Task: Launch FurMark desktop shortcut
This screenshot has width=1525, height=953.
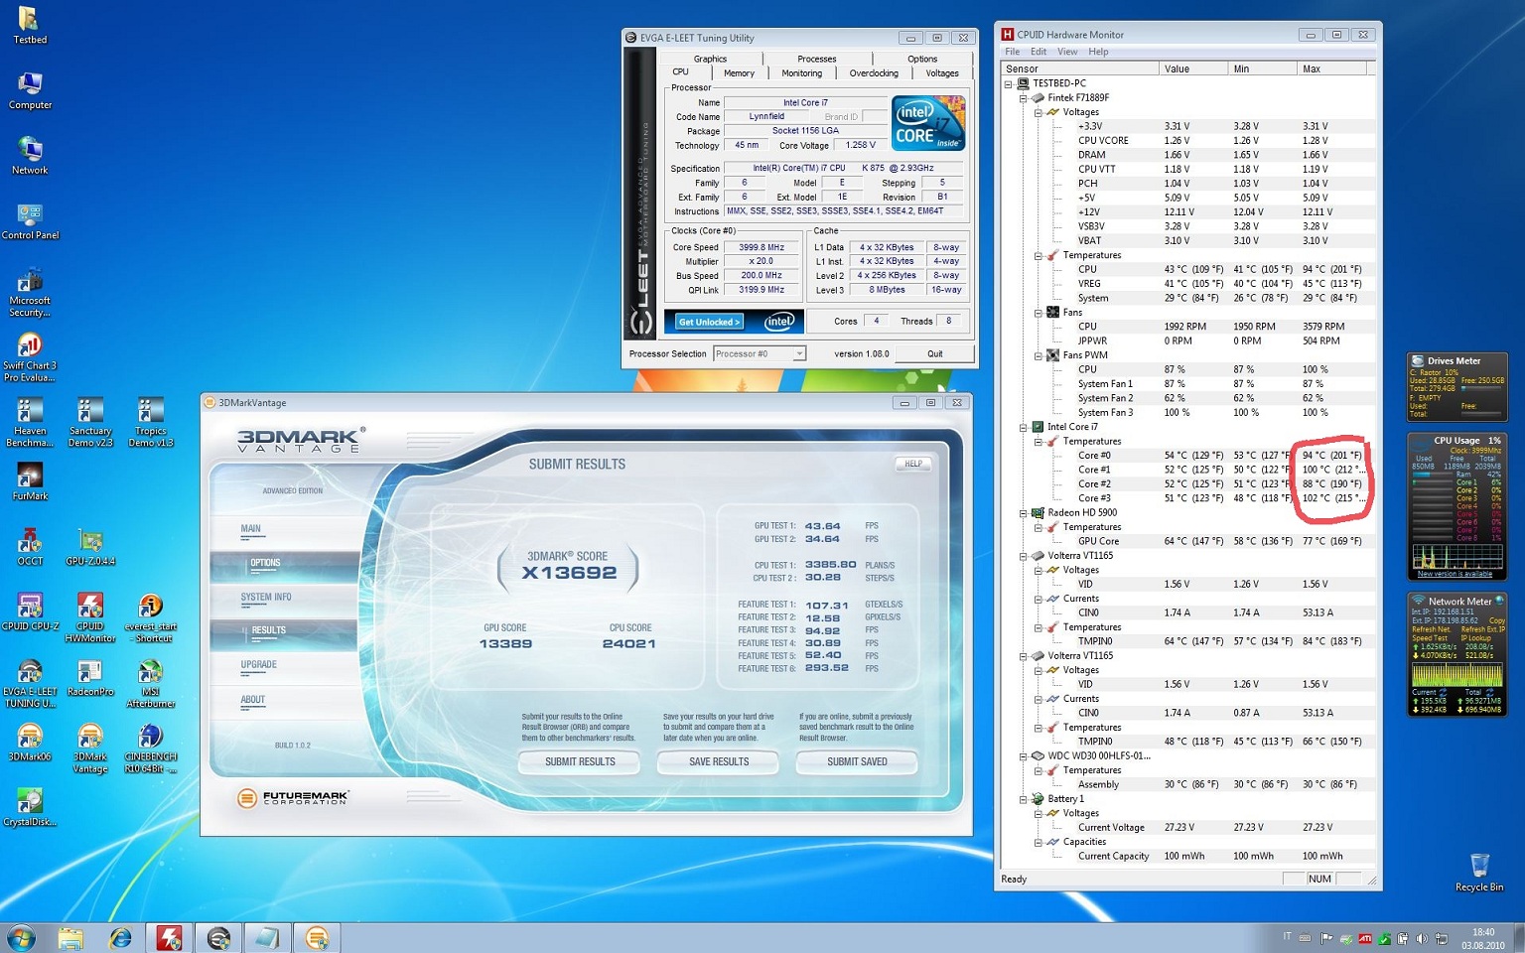Action: (x=30, y=481)
